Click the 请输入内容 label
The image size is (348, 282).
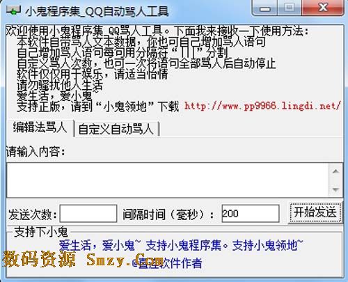point(35,152)
